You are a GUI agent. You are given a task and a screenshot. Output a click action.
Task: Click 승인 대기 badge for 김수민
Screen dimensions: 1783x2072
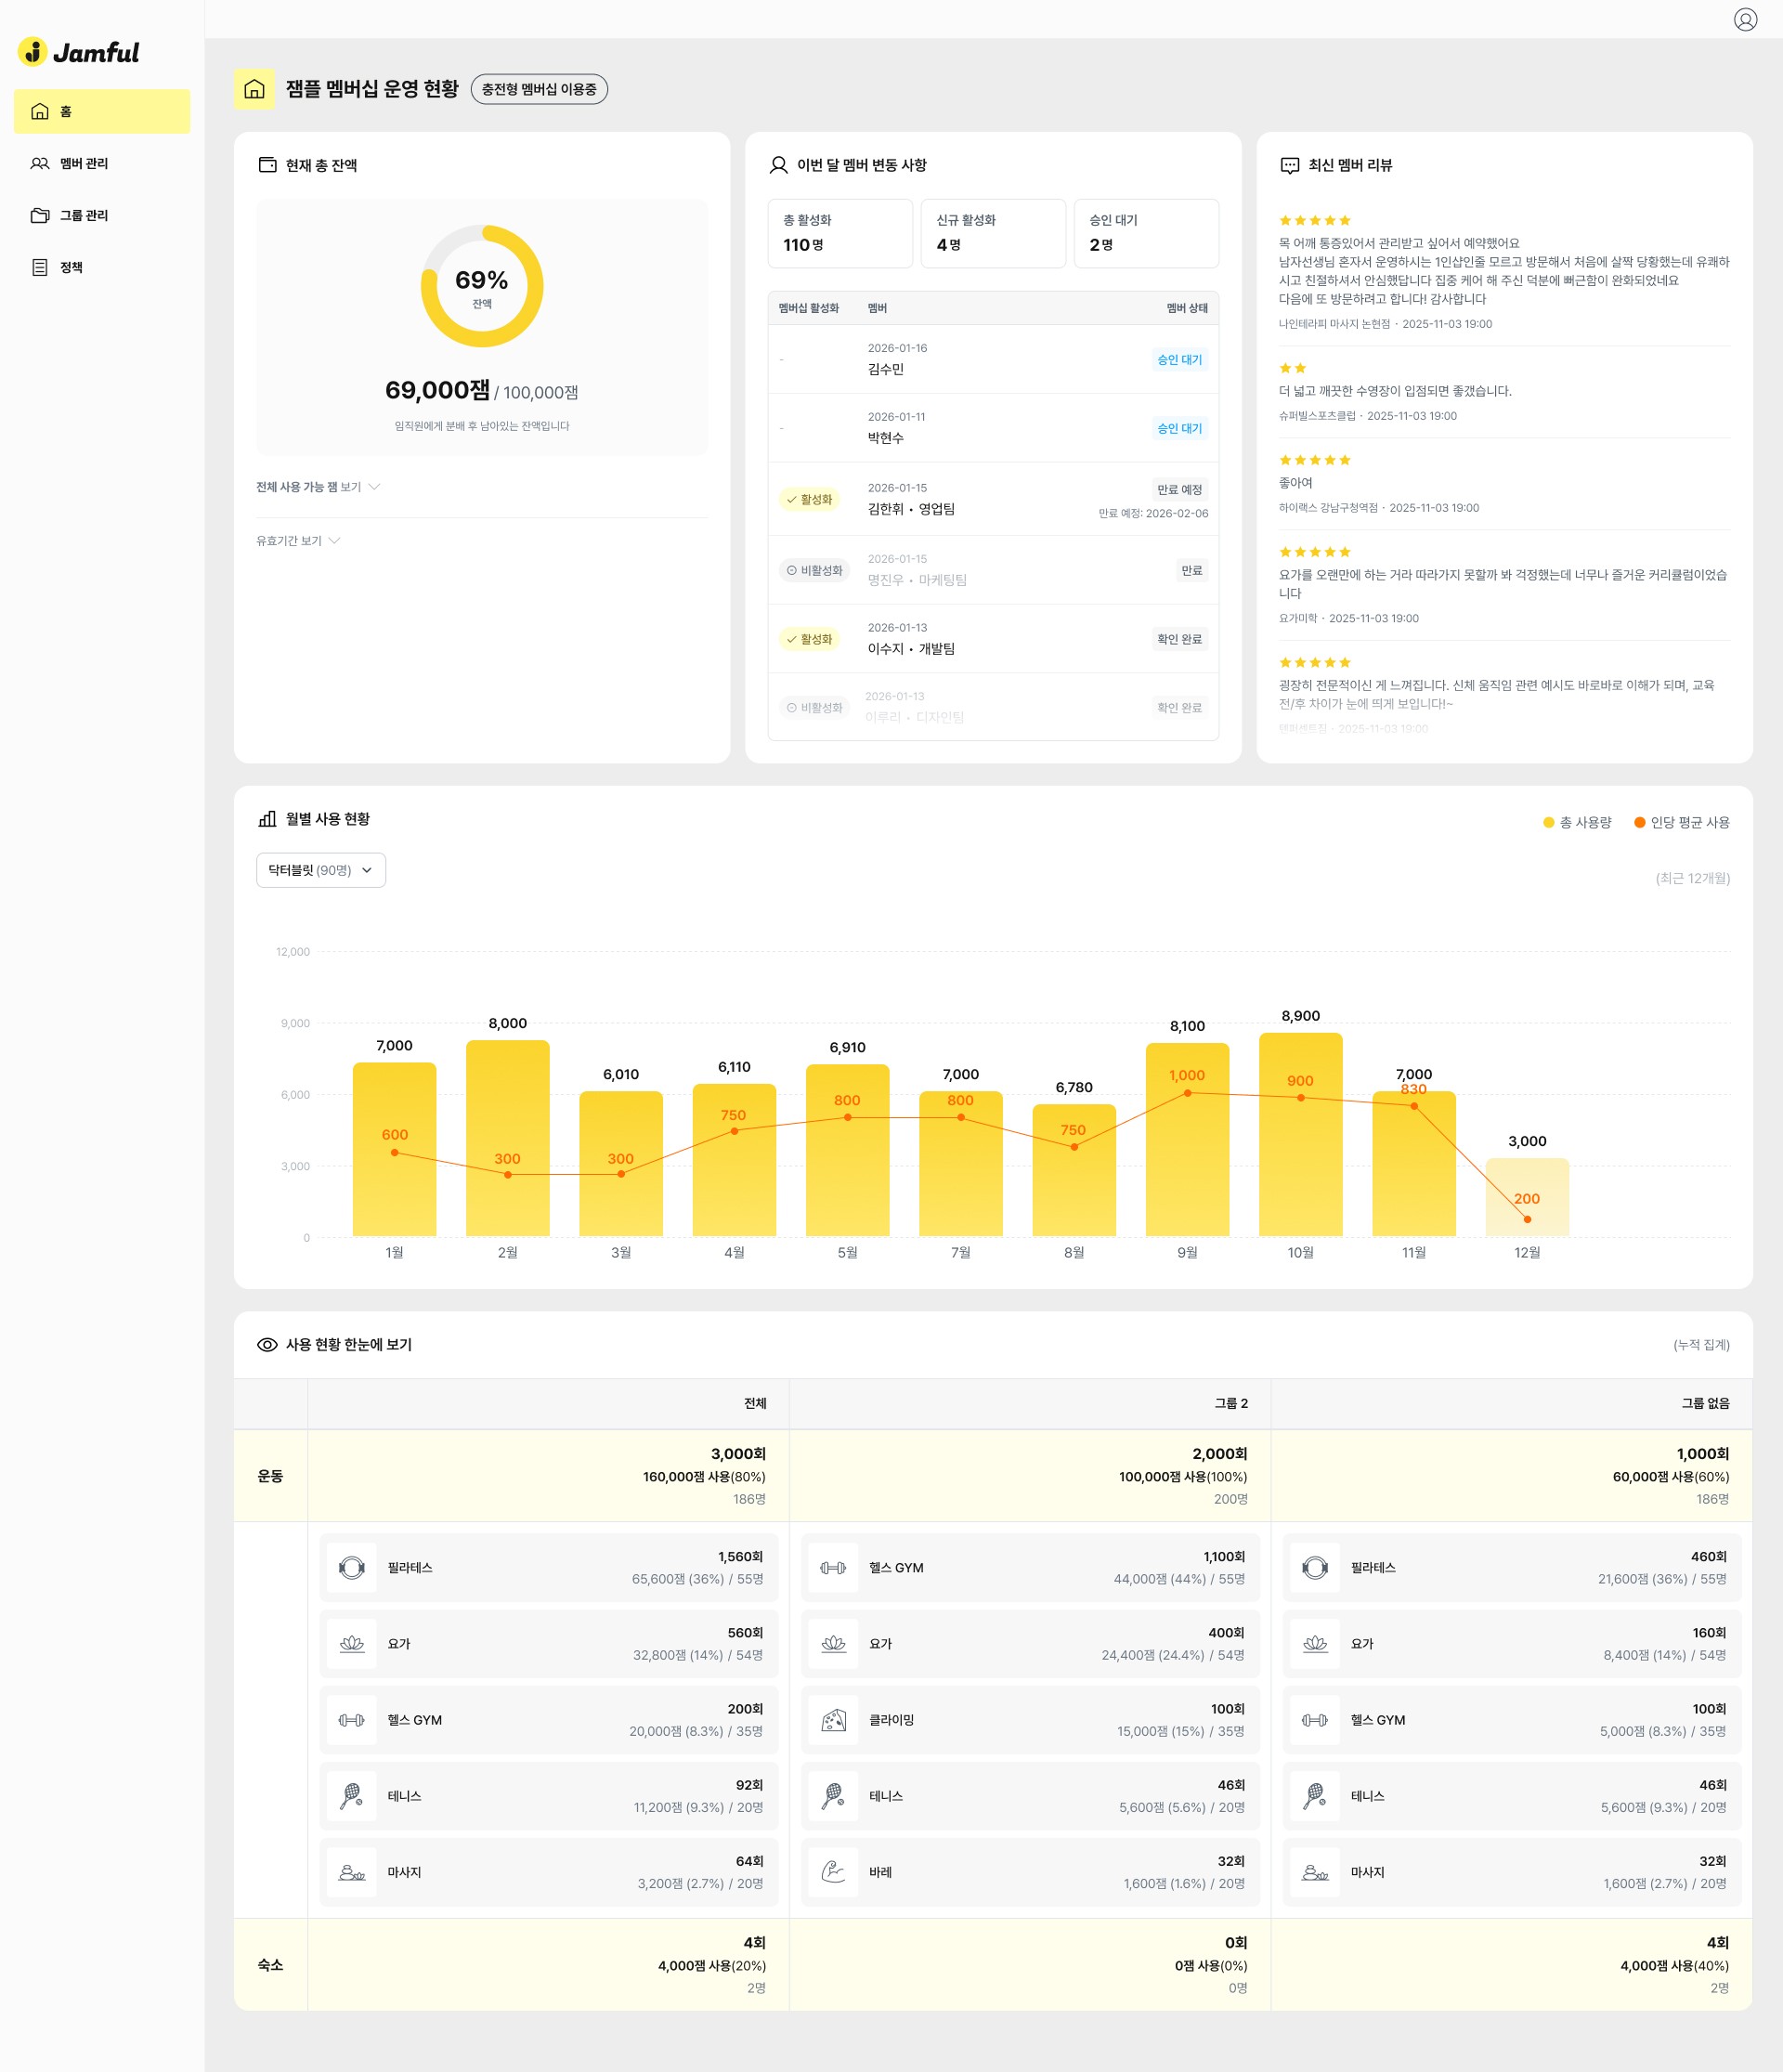[x=1179, y=360]
